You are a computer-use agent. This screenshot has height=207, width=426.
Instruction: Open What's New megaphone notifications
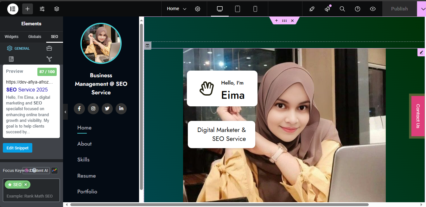point(327,9)
